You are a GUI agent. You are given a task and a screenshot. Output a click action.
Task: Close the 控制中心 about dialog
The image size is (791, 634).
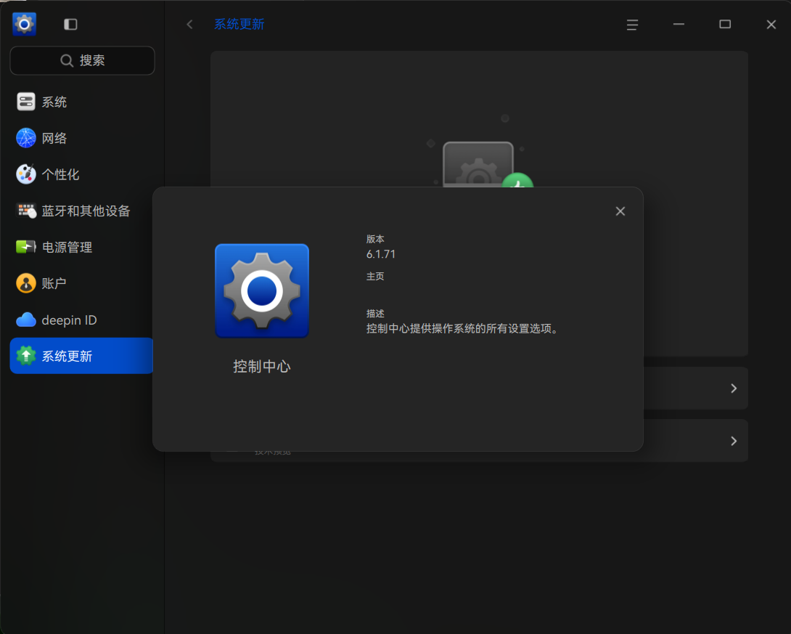(620, 211)
